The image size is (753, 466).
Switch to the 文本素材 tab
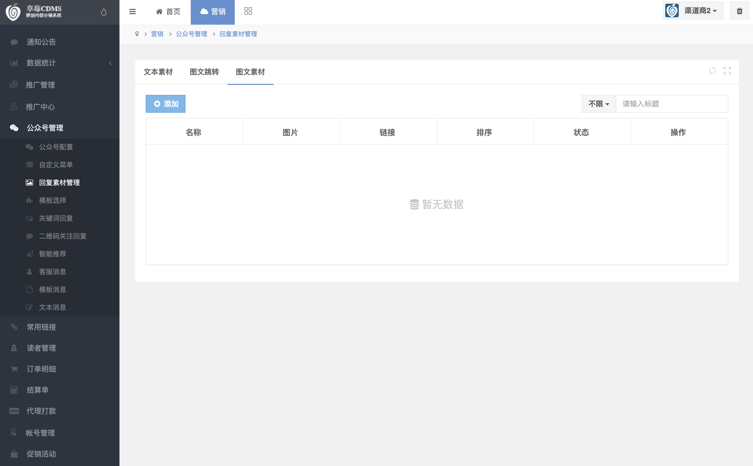158,72
